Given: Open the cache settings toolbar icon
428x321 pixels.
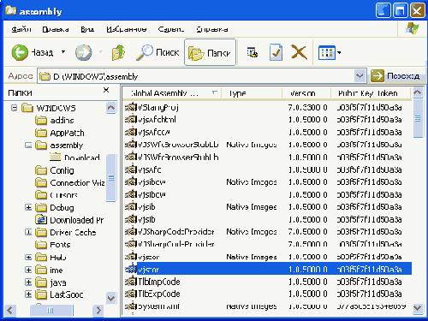Looking at the screenshot, I should tap(253, 52).
